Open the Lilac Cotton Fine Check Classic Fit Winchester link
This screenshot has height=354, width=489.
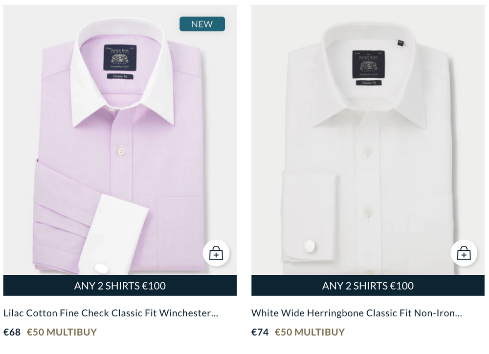point(111,313)
